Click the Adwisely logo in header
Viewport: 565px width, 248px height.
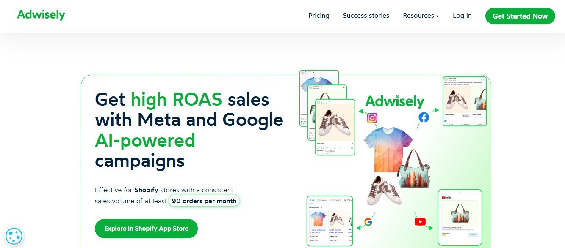click(41, 15)
